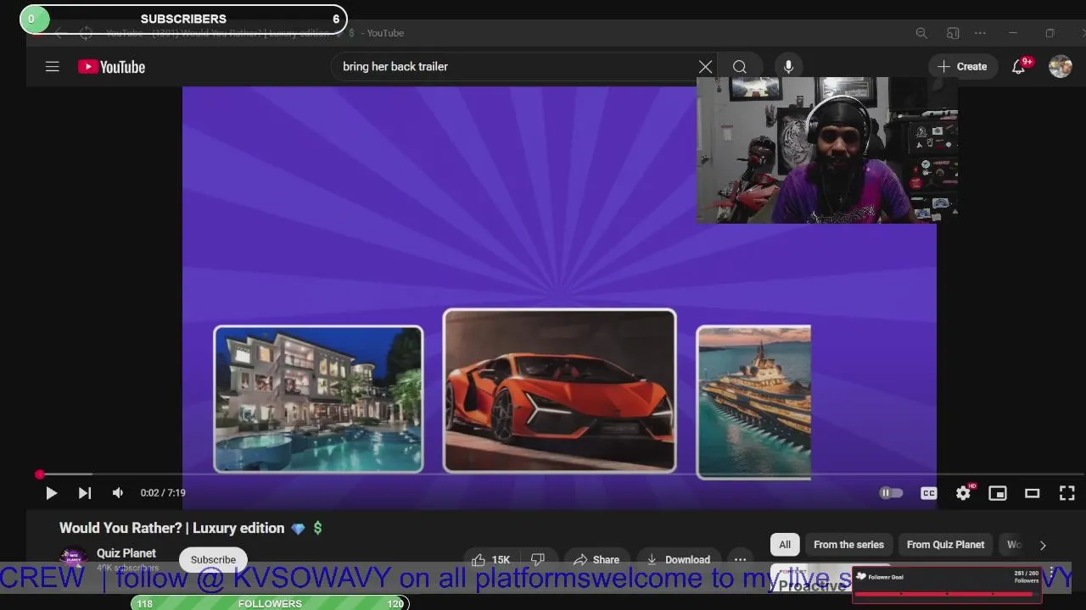This screenshot has height=610, width=1086.
Task: Open the Quiz Planet channel avatar
Action: coord(74,559)
